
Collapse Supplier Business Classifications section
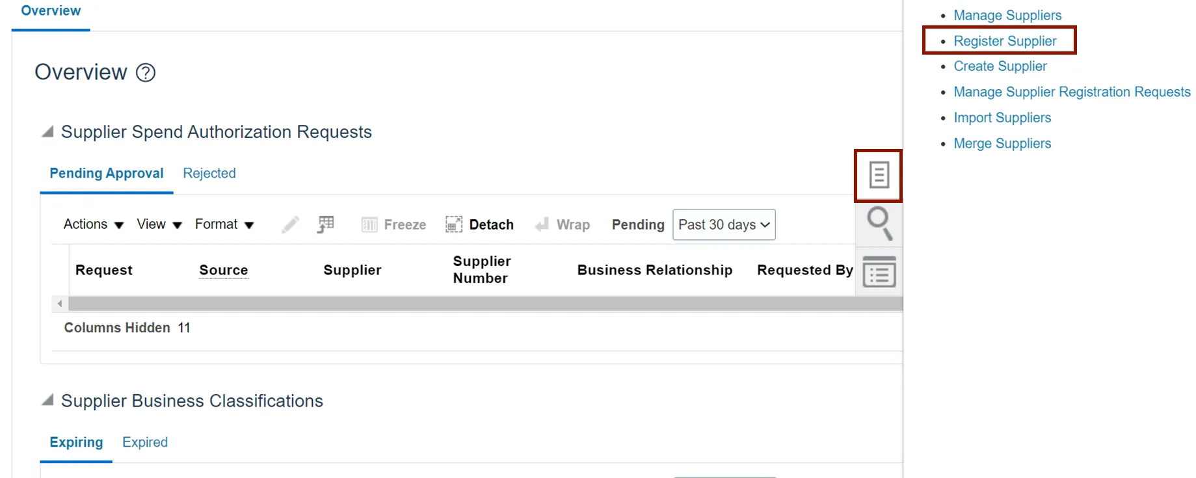pos(47,401)
